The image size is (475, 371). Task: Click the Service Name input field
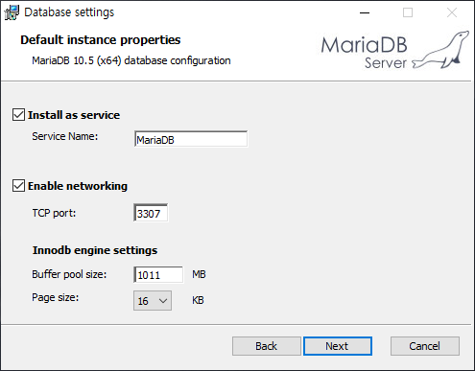click(191, 139)
